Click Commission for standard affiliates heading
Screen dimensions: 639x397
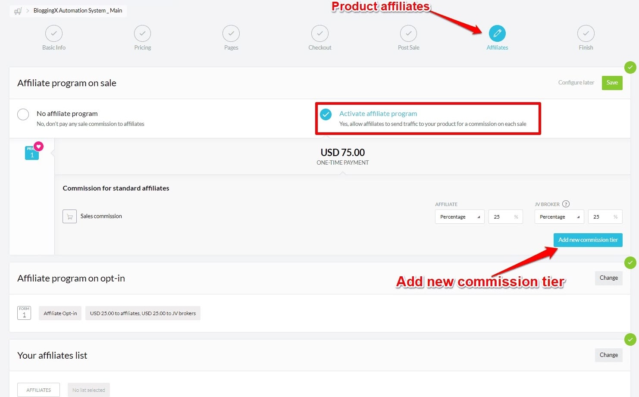pyautogui.click(x=116, y=188)
